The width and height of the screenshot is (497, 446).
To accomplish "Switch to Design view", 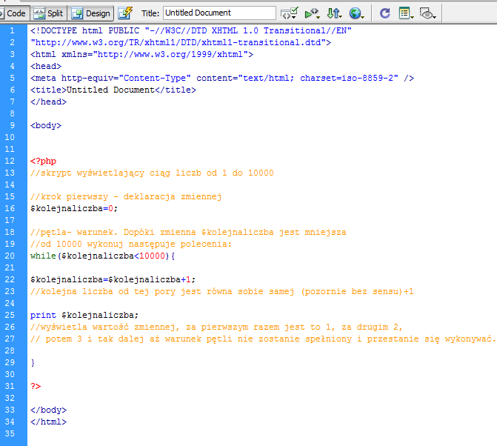I will click(x=91, y=13).
